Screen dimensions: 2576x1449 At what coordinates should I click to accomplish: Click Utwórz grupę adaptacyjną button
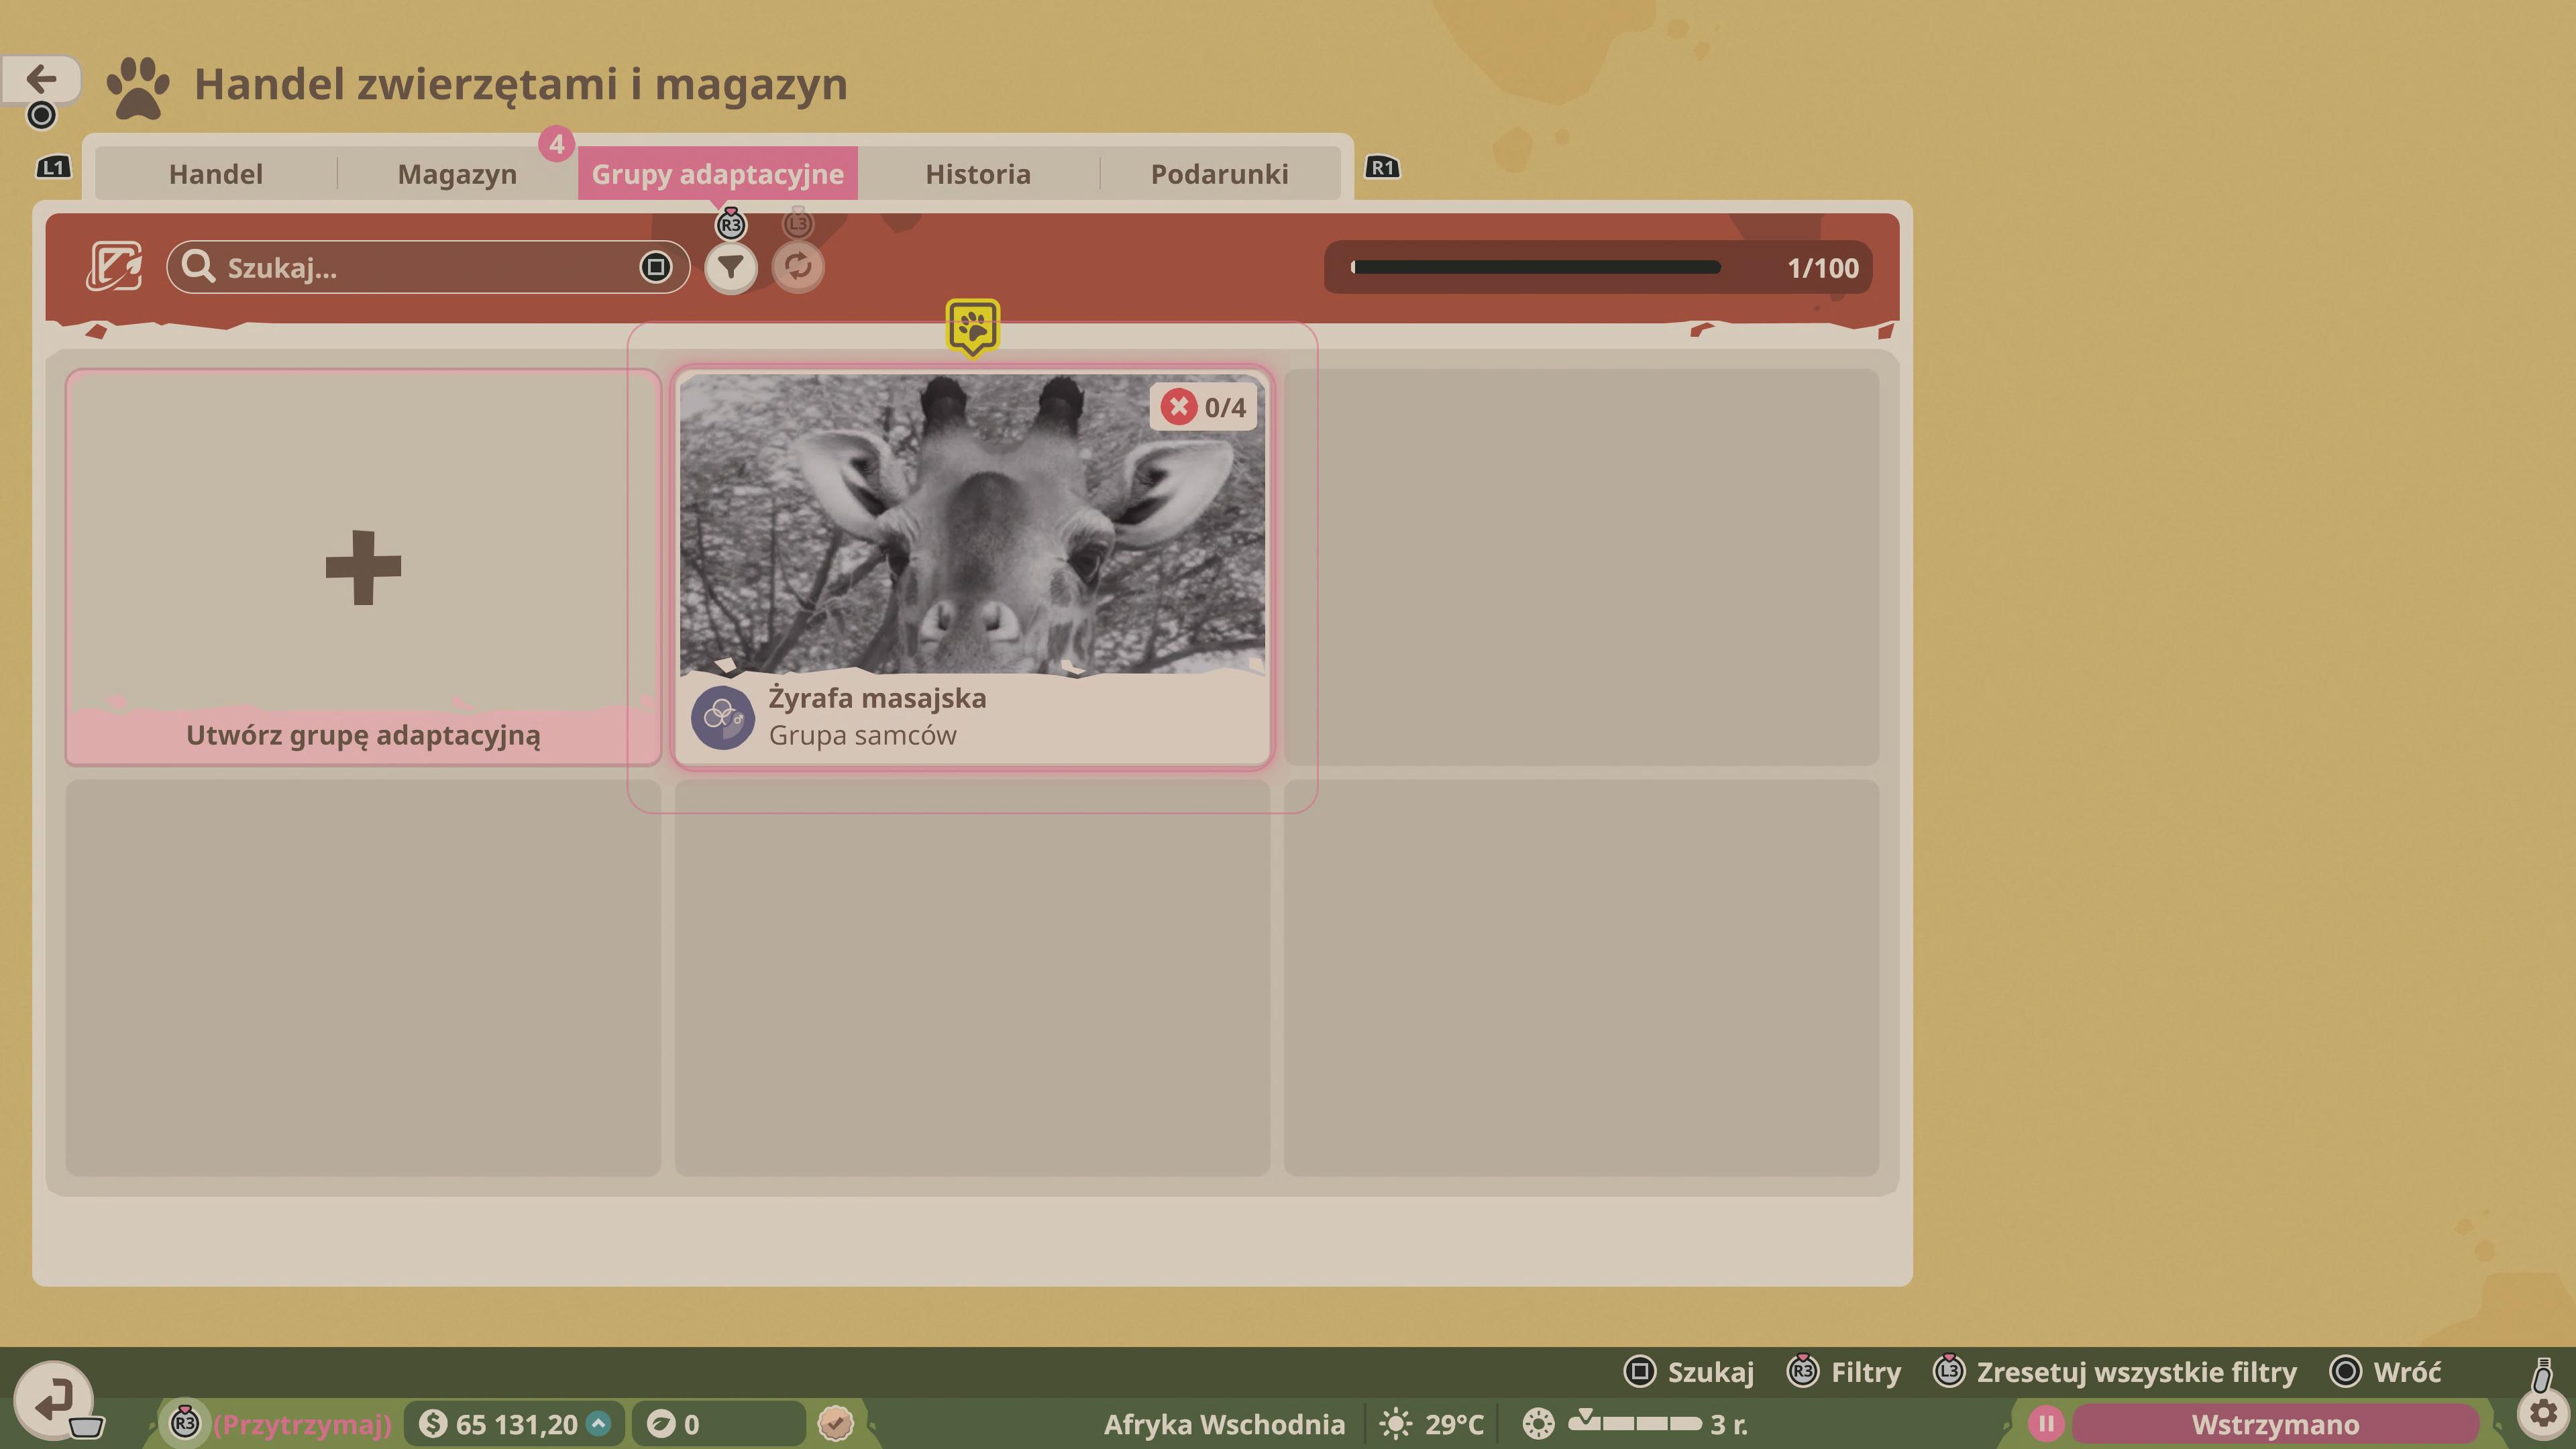pyautogui.click(x=363, y=567)
